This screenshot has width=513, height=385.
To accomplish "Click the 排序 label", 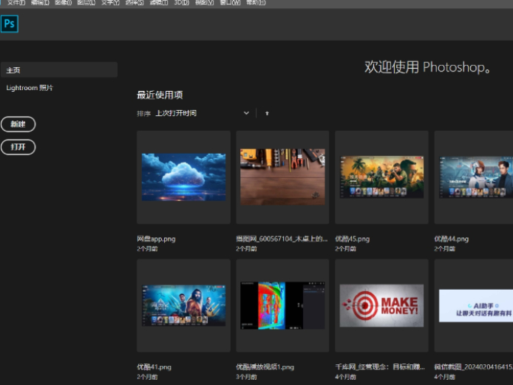I will click(143, 114).
